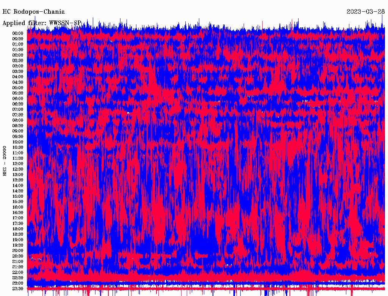Viewport: 388px width, 296px height.
Task: Select the 01:00 time row label
Action: [x=18, y=44]
